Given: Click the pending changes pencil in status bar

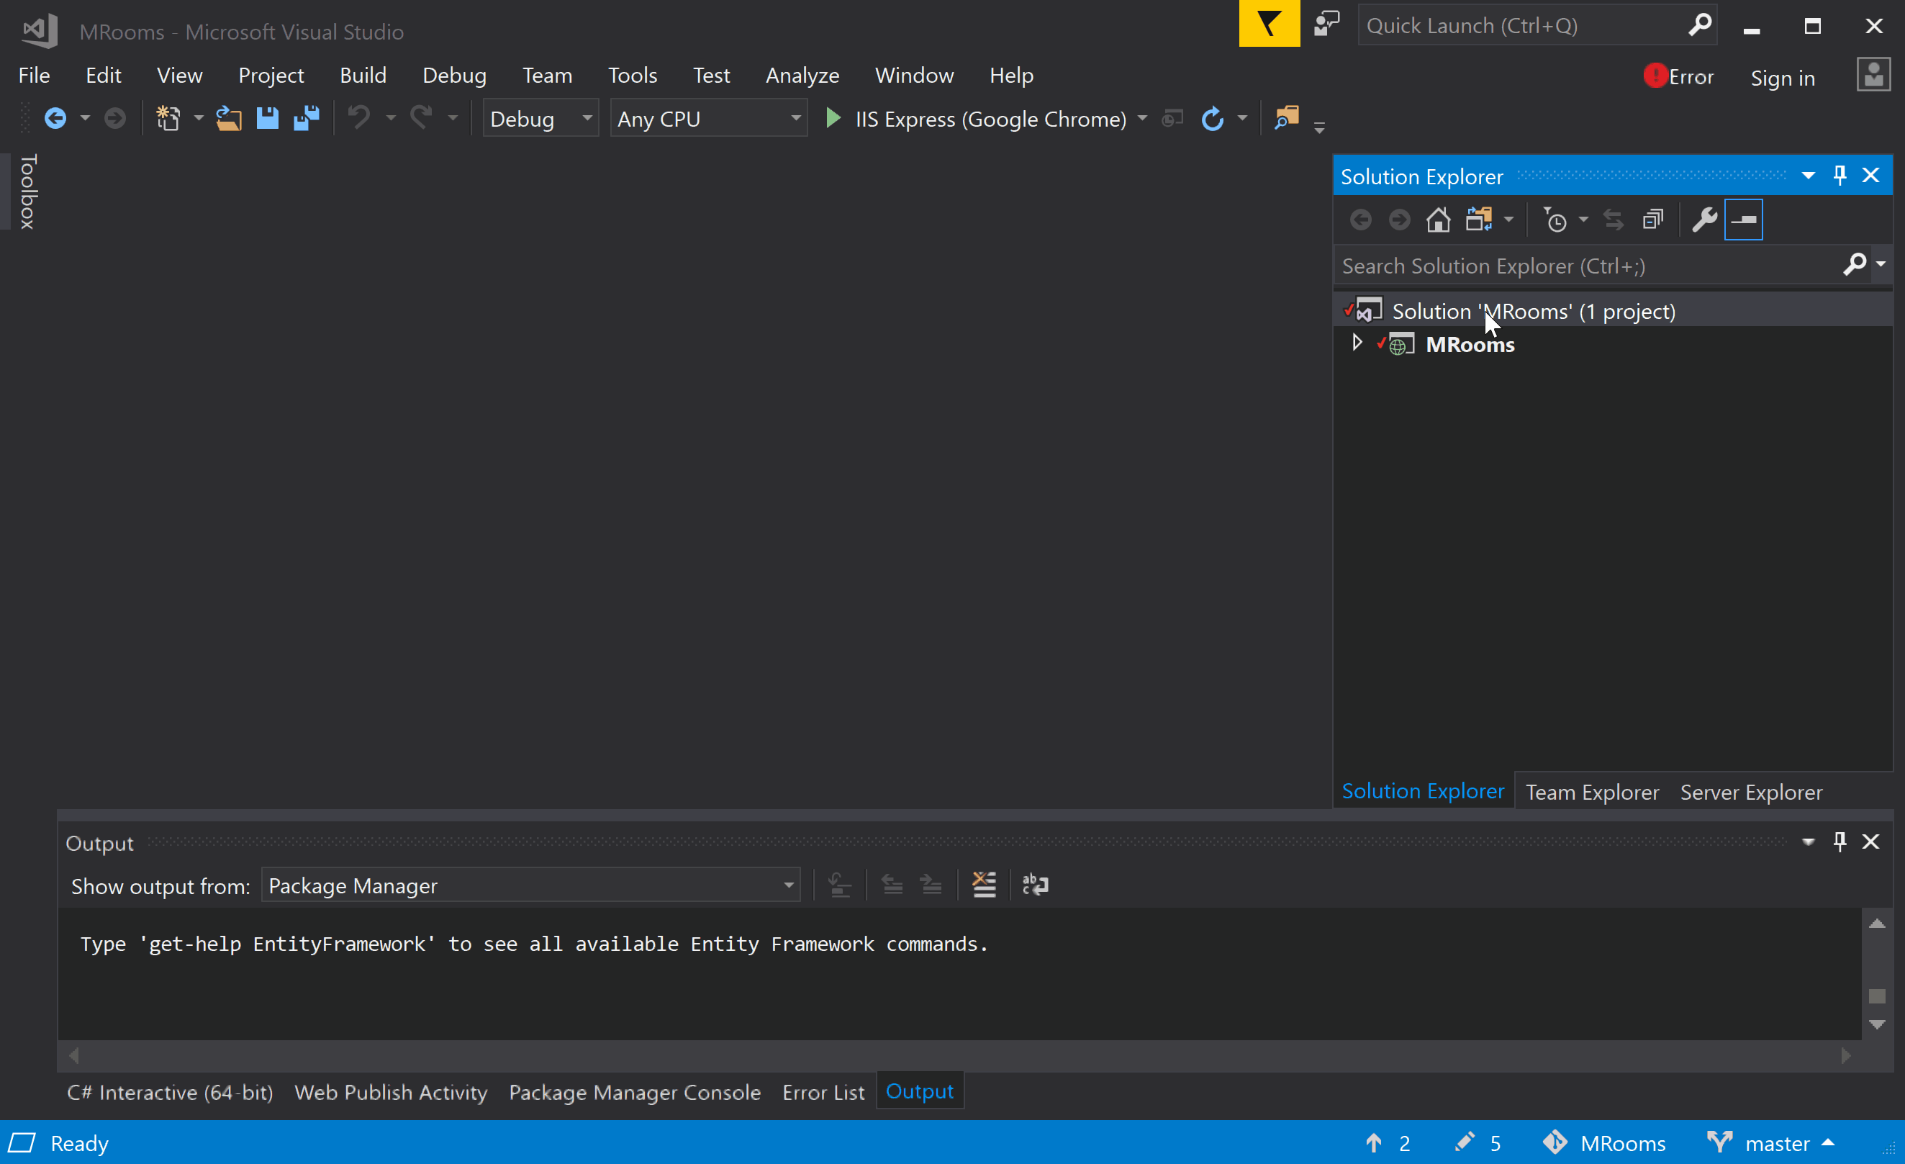Looking at the screenshot, I should [1465, 1142].
